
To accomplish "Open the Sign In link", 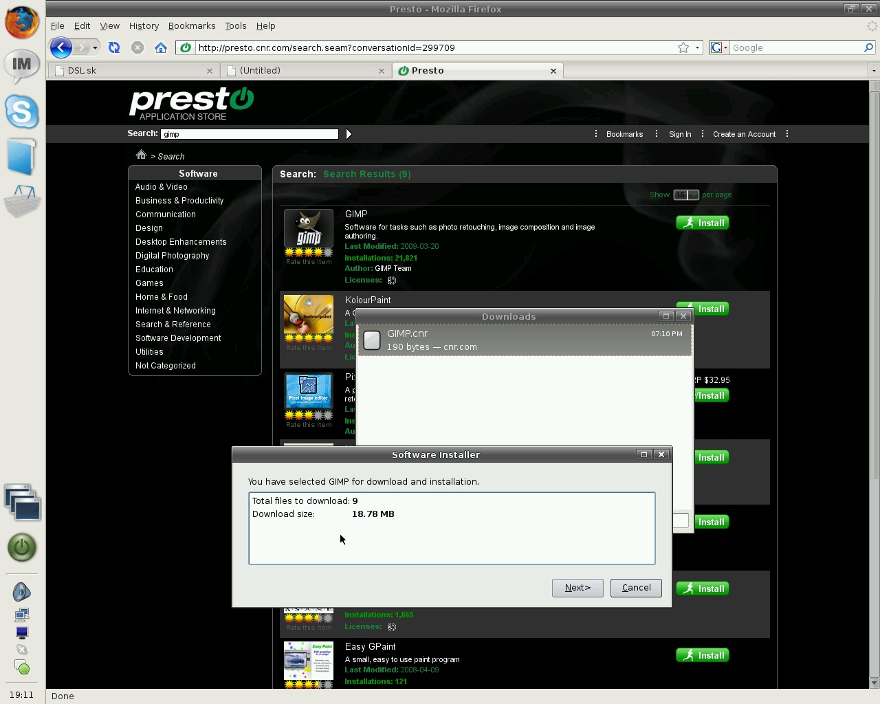I will tap(680, 134).
